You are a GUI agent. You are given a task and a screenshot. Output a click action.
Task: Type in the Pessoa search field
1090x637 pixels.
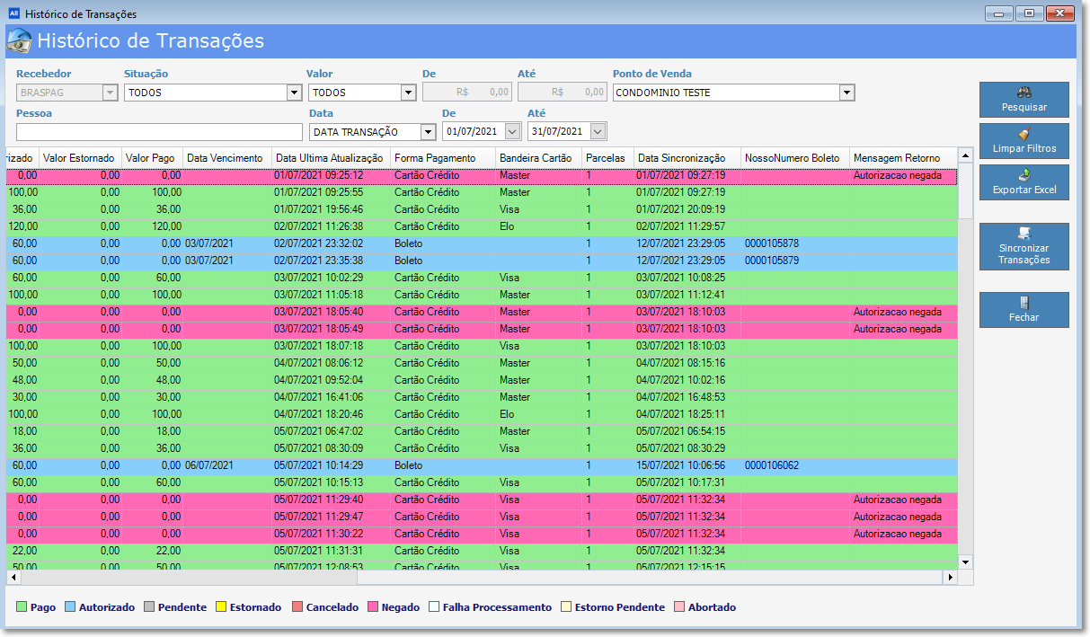pos(159,132)
